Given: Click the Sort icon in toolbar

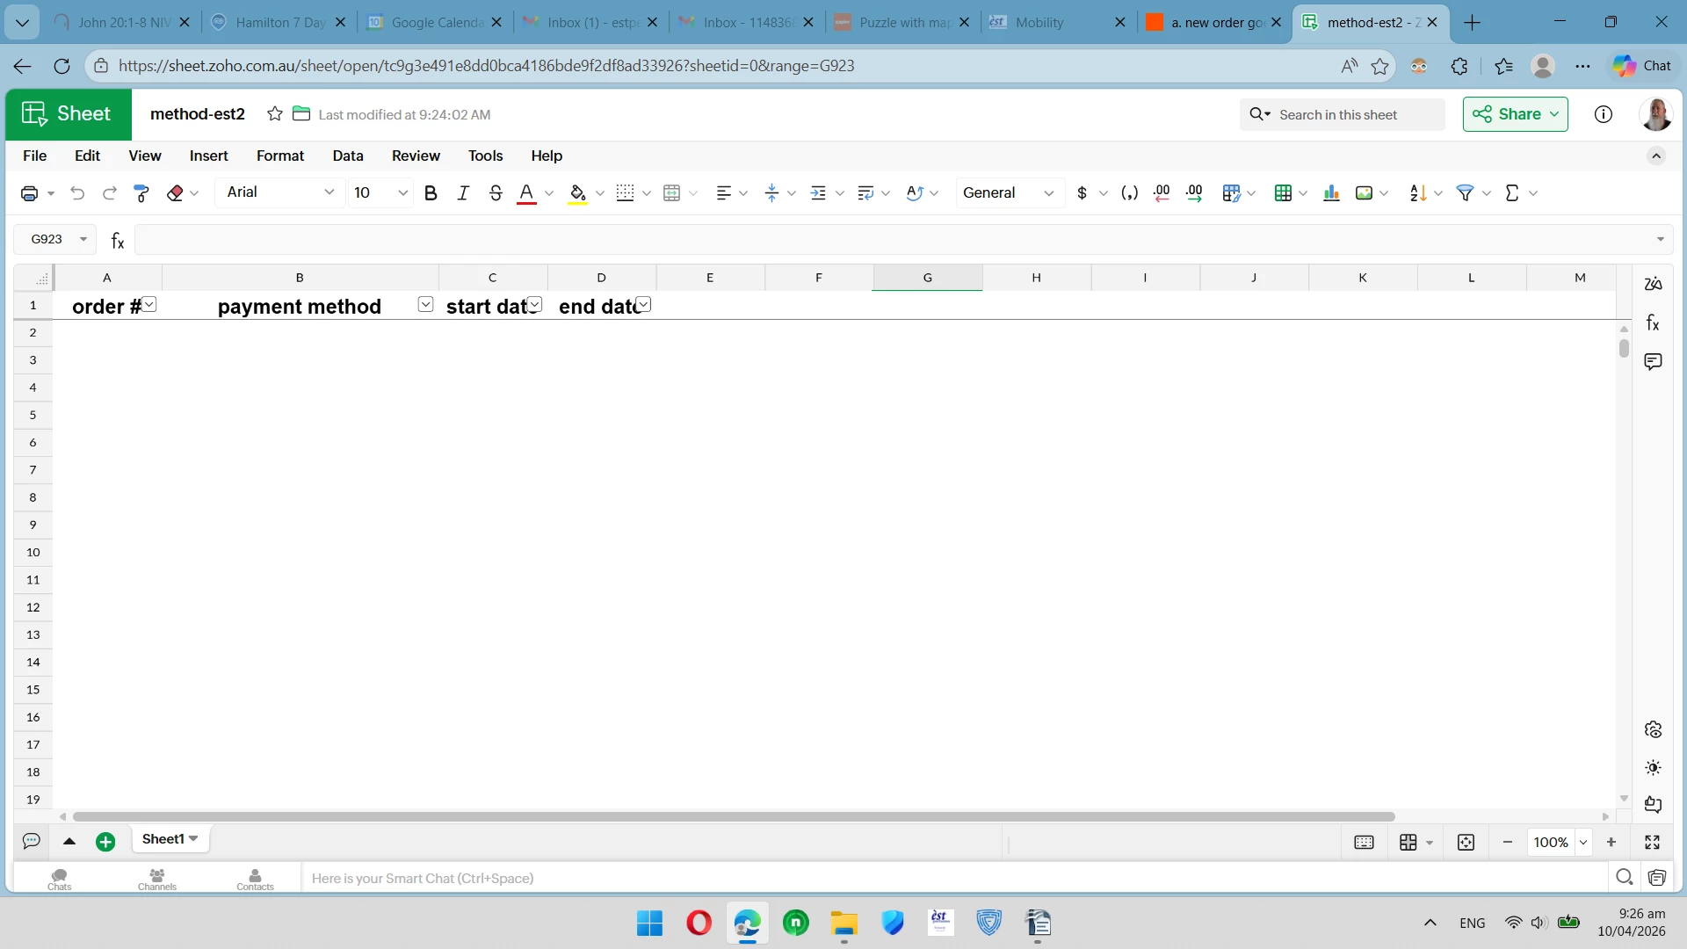Looking at the screenshot, I should pyautogui.click(x=1417, y=193).
